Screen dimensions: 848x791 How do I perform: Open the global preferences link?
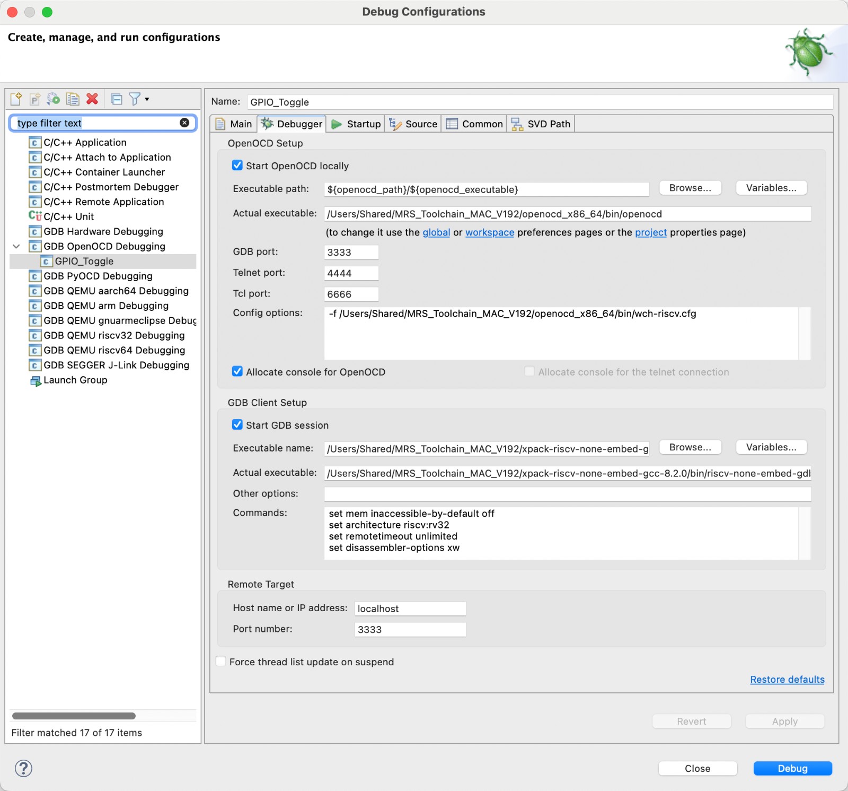click(x=436, y=232)
